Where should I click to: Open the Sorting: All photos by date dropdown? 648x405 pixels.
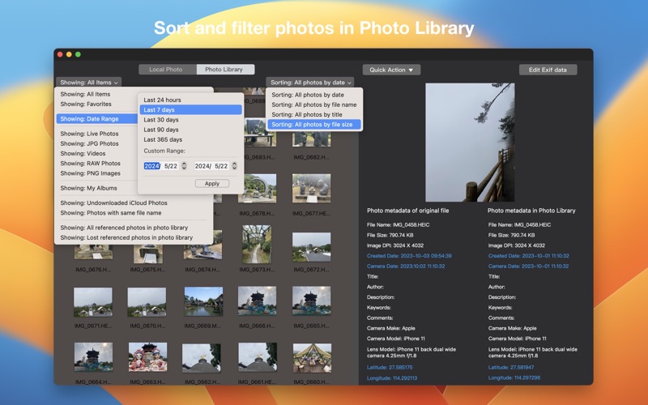[x=310, y=83]
